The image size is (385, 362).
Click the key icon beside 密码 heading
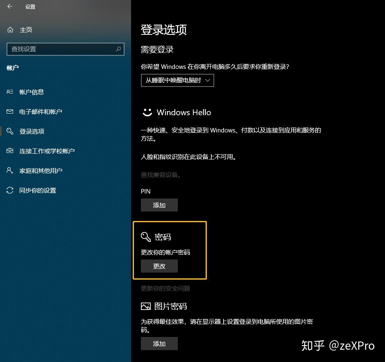point(145,237)
